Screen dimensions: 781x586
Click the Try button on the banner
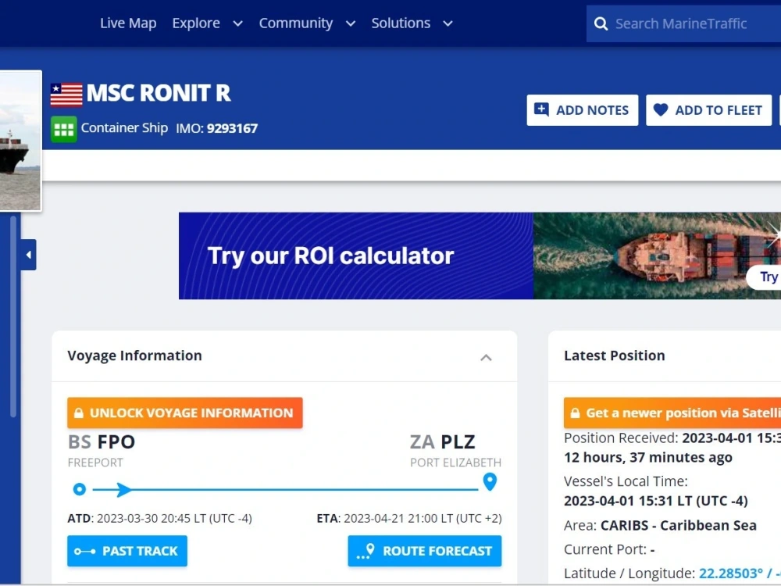click(x=765, y=277)
